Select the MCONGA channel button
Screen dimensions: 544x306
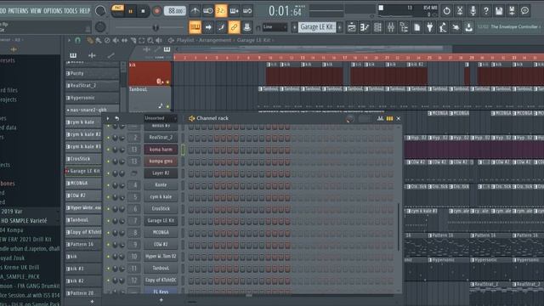pyautogui.click(x=161, y=232)
